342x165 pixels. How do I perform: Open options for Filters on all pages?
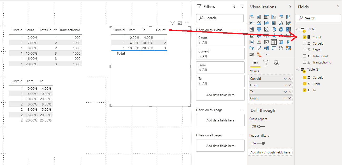(x=242, y=136)
